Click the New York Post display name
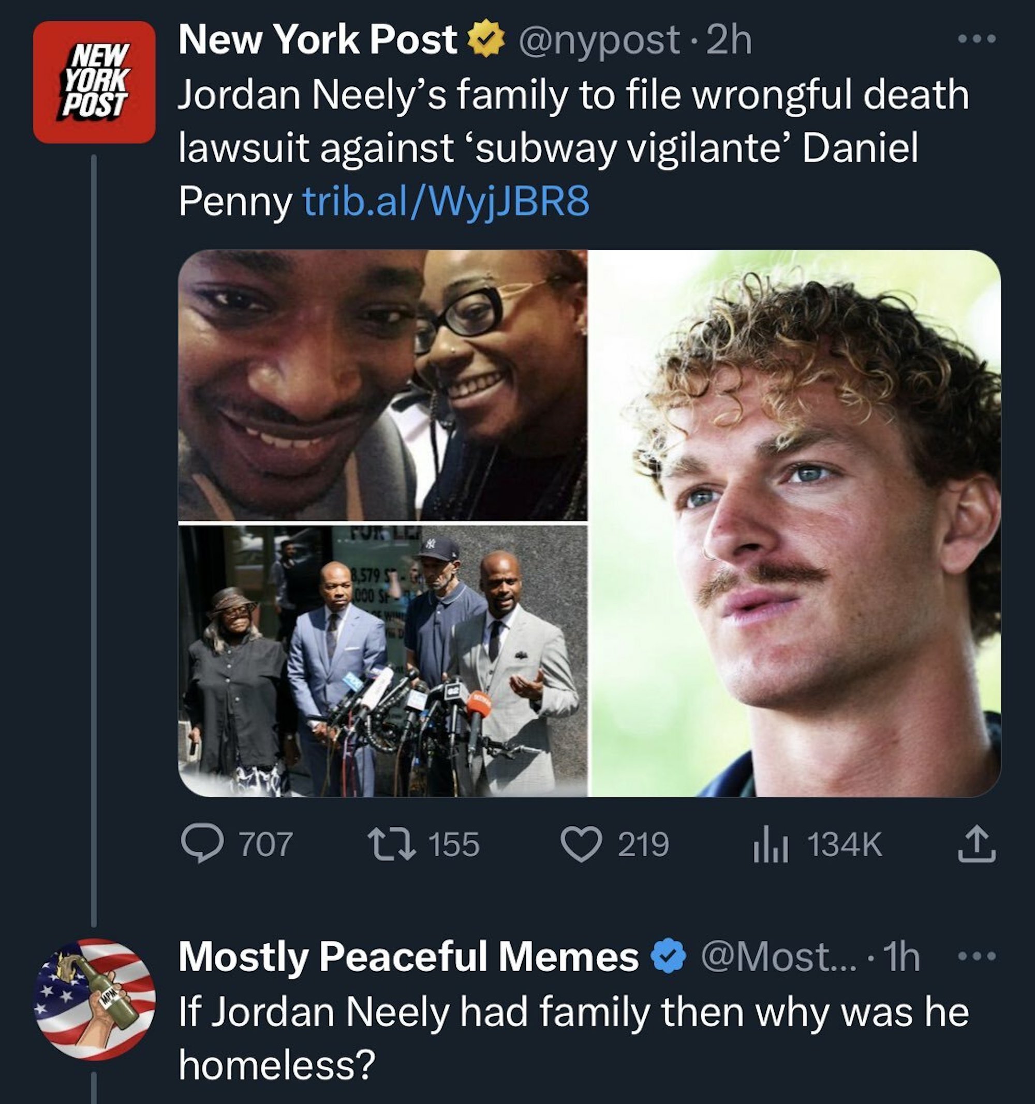This screenshot has height=1104, width=1035. pyautogui.click(x=317, y=40)
